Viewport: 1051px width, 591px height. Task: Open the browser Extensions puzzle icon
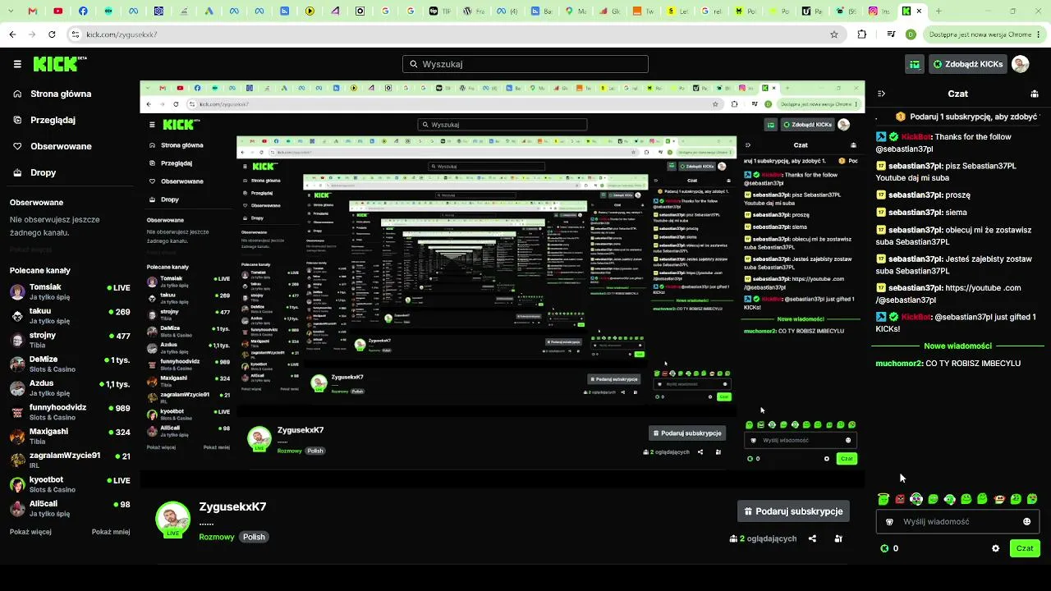pyautogui.click(x=861, y=34)
